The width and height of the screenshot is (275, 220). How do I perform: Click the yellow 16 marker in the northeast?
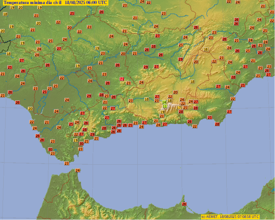point(205,49)
